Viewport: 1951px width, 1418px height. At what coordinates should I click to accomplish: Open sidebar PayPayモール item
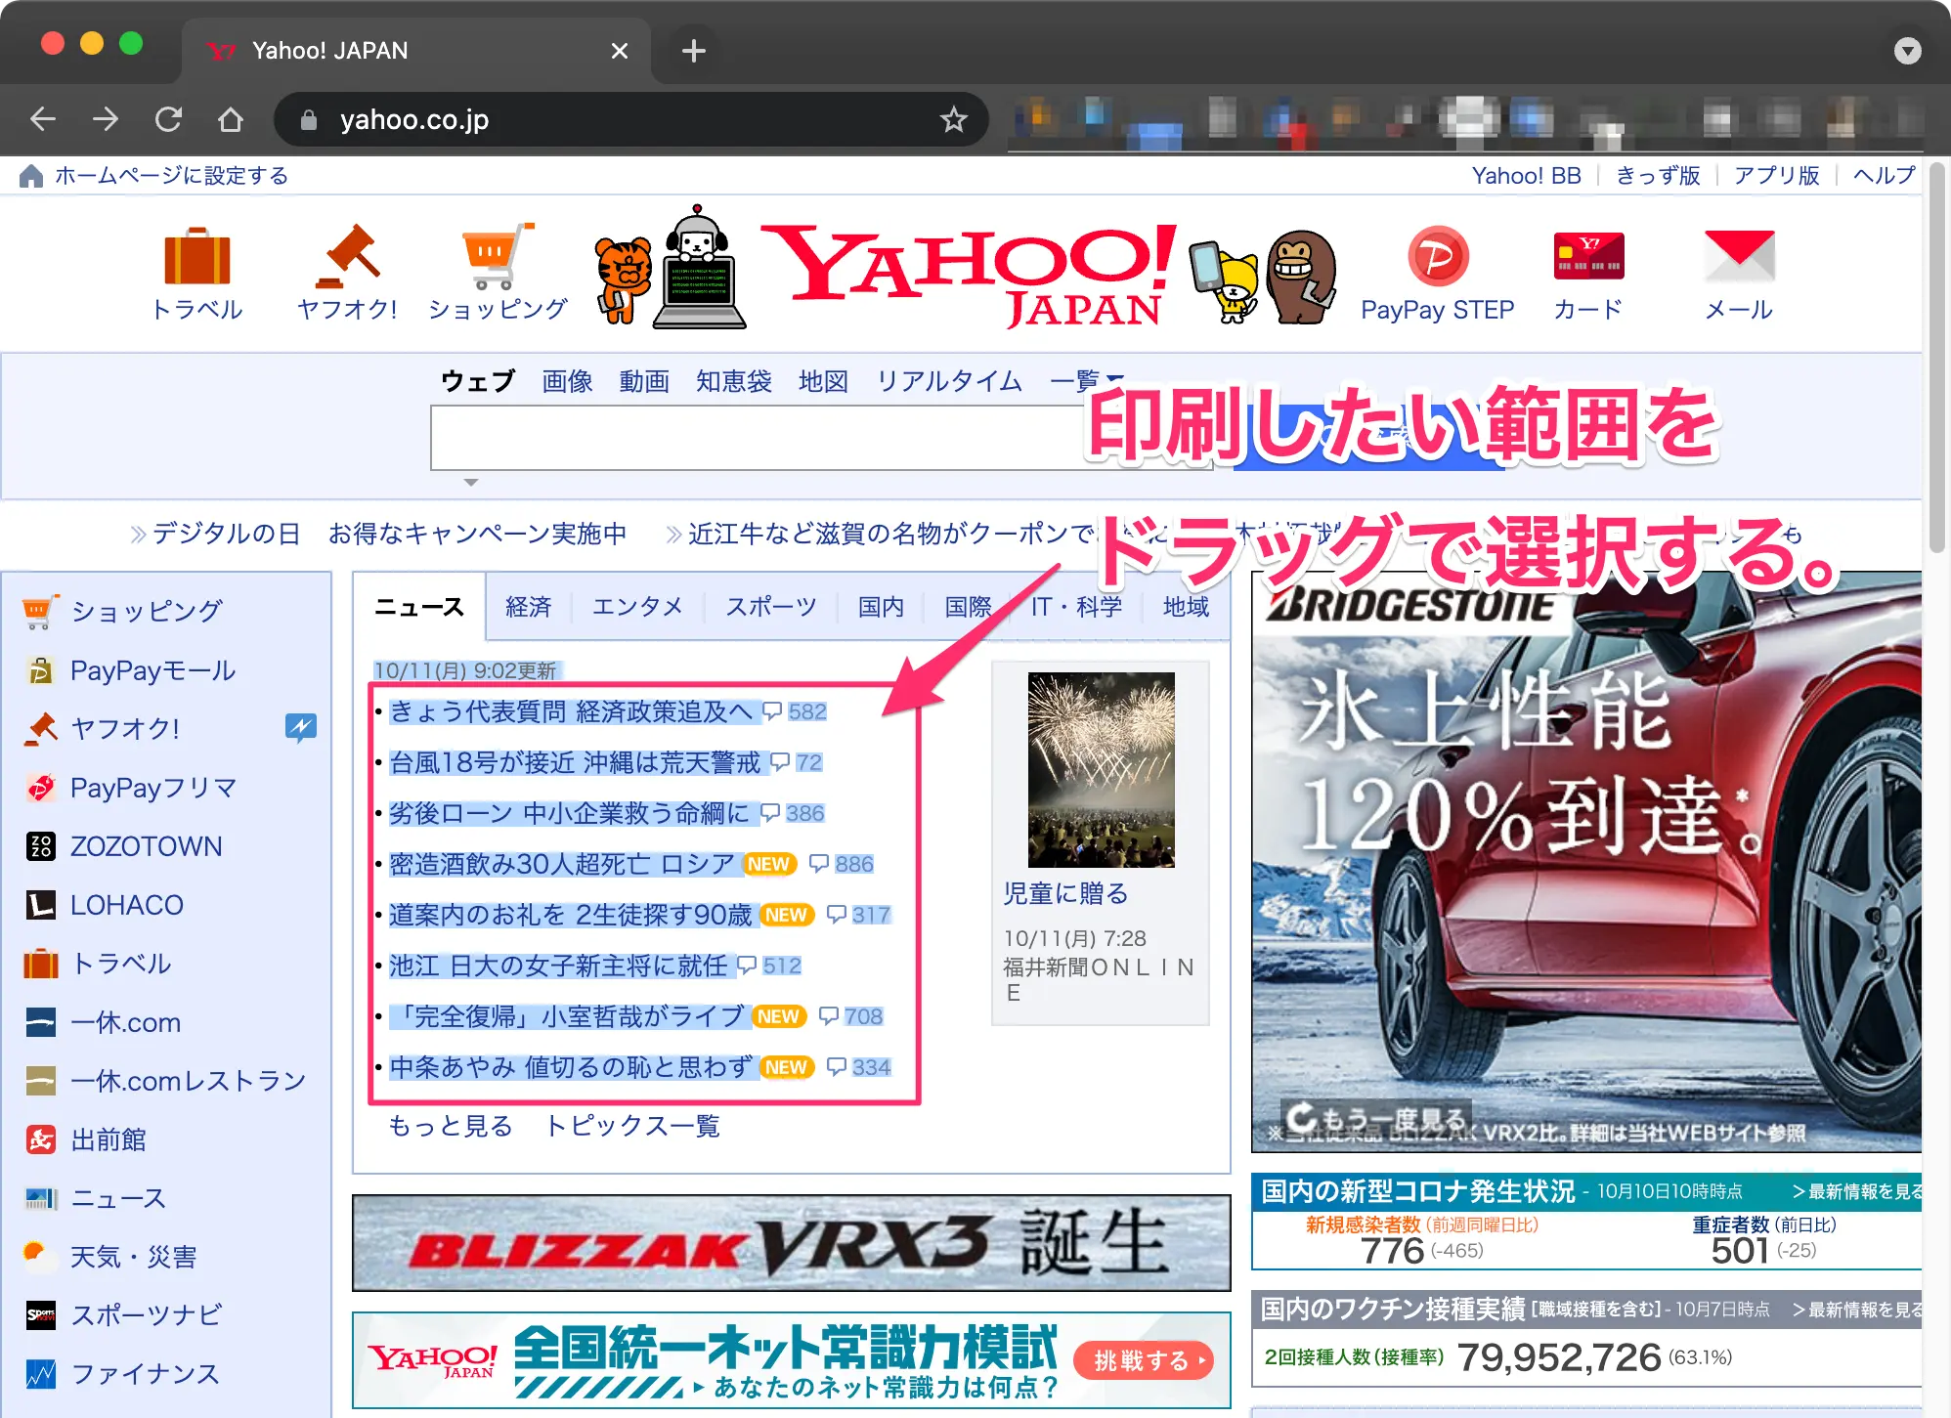click(152, 670)
